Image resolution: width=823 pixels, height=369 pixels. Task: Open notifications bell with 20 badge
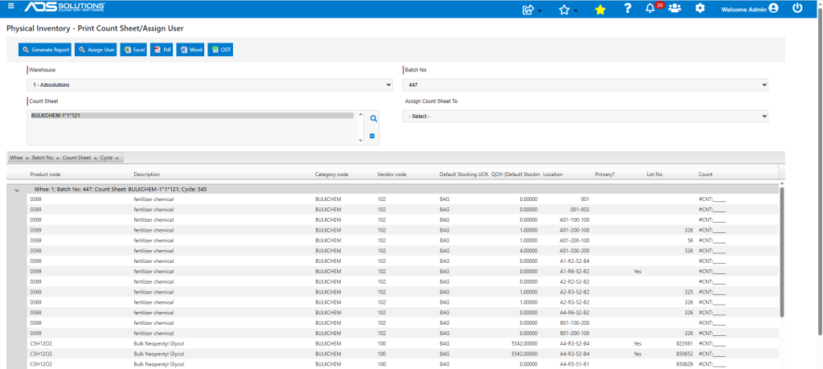pyautogui.click(x=651, y=8)
